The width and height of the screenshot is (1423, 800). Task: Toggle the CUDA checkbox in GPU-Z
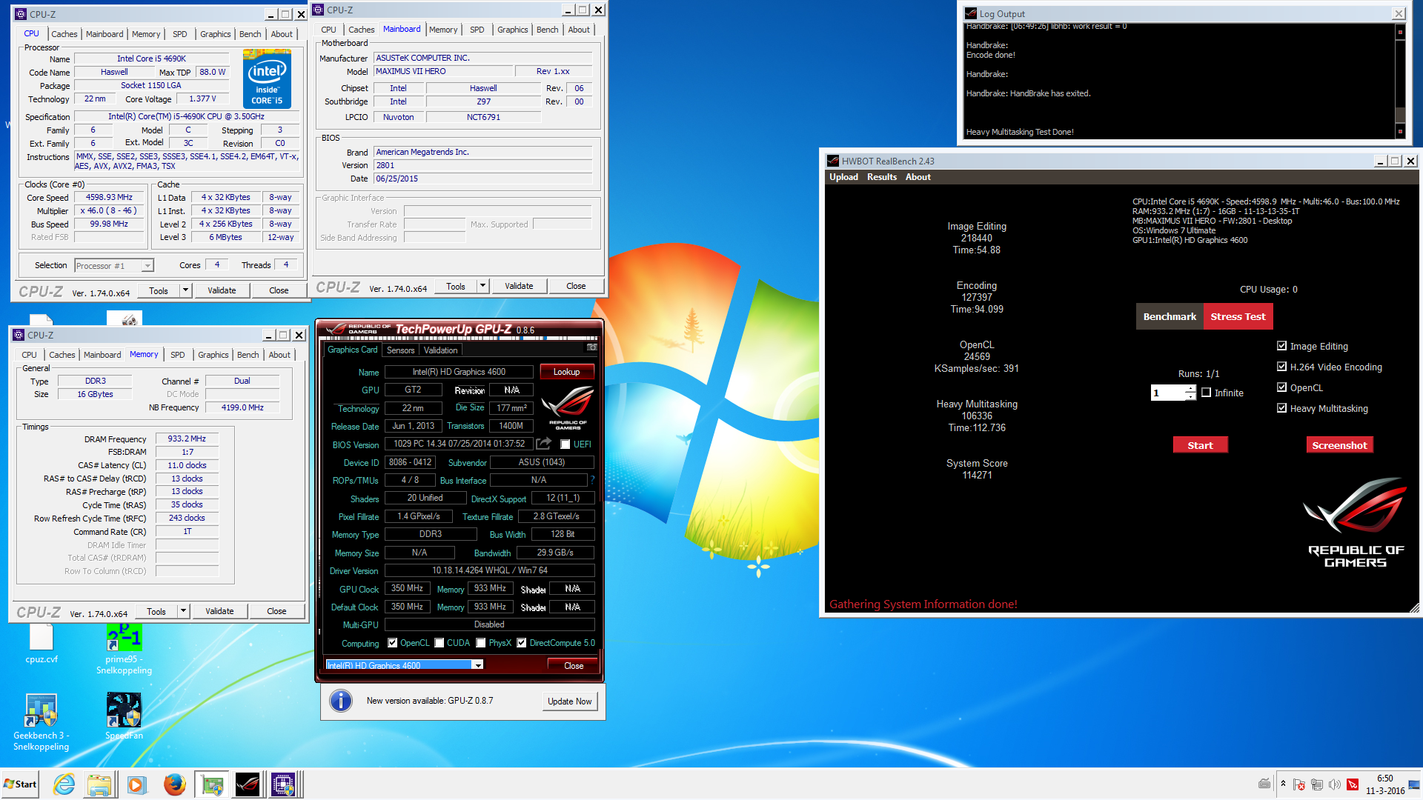coord(439,643)
